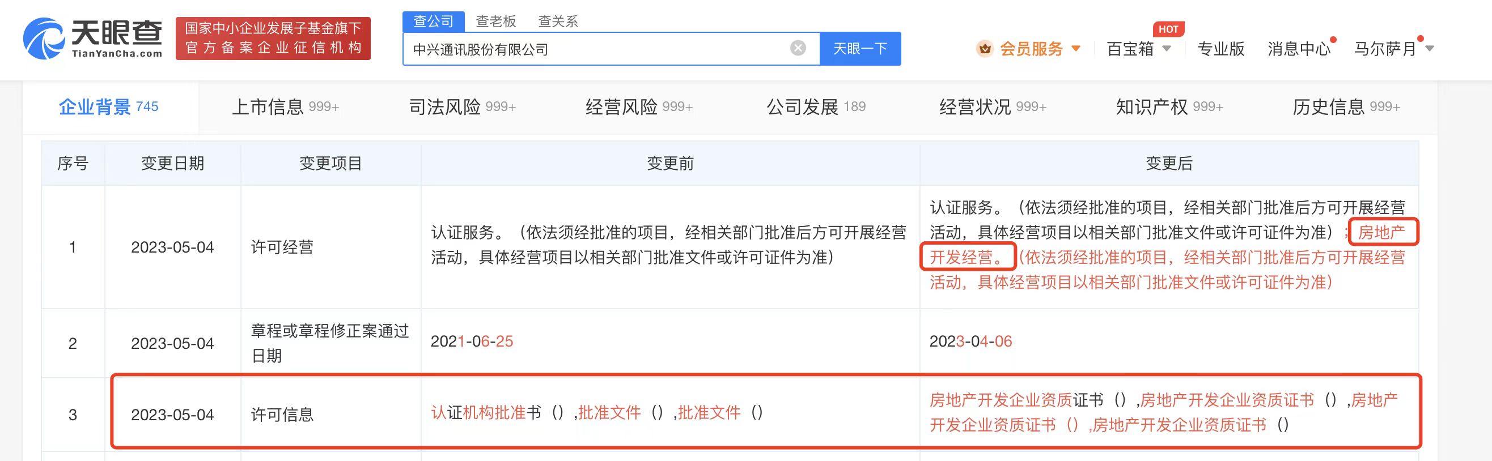Switch to the 查关系 search tab
1492x461 pixels.
558,22
